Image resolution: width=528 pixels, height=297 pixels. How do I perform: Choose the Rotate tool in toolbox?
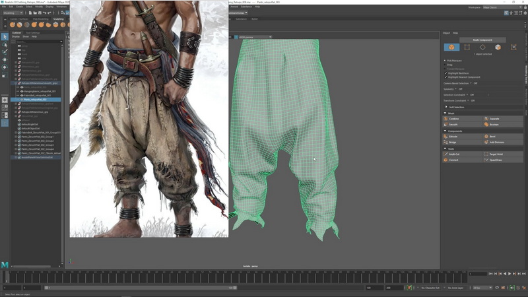[5, 67]
